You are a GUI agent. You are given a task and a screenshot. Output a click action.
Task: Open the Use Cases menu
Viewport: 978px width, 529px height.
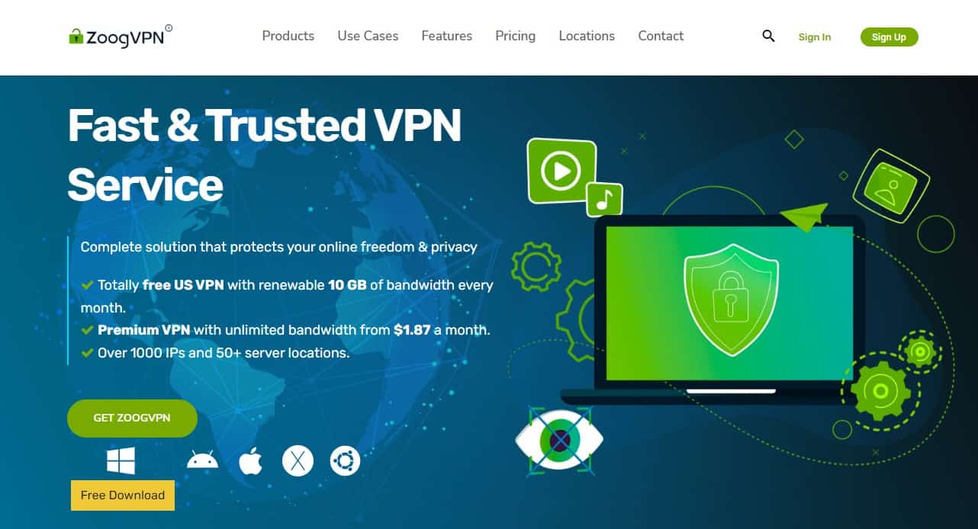[368, 36]
